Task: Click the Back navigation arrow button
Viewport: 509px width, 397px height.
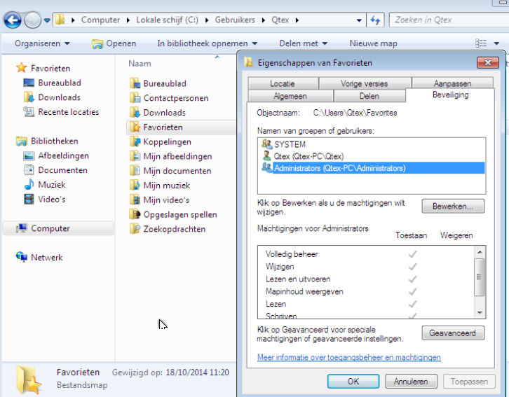Action: [x=13, y=20]
